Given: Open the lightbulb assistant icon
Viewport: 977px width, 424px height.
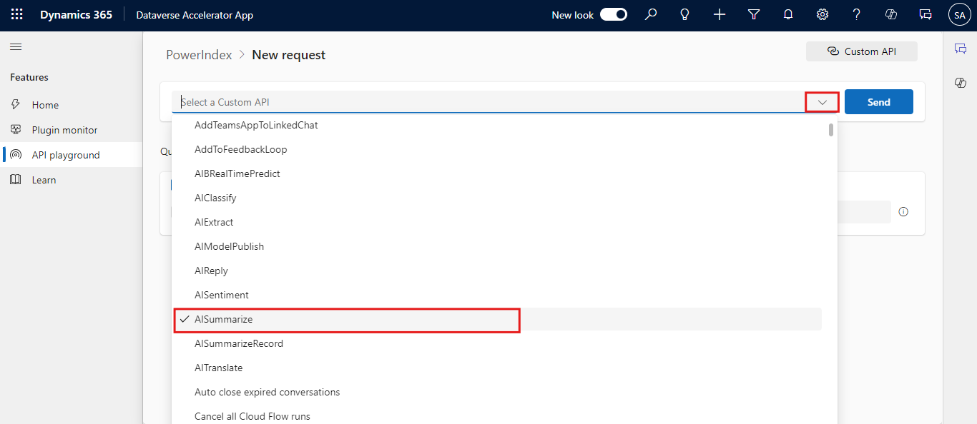Looking at the screenshot, I should pos(685,15).
